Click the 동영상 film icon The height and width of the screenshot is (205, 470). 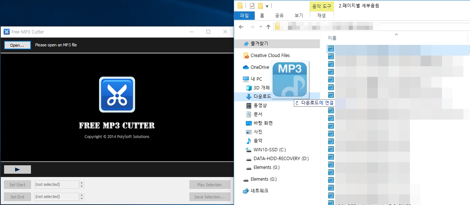(249, 106)
